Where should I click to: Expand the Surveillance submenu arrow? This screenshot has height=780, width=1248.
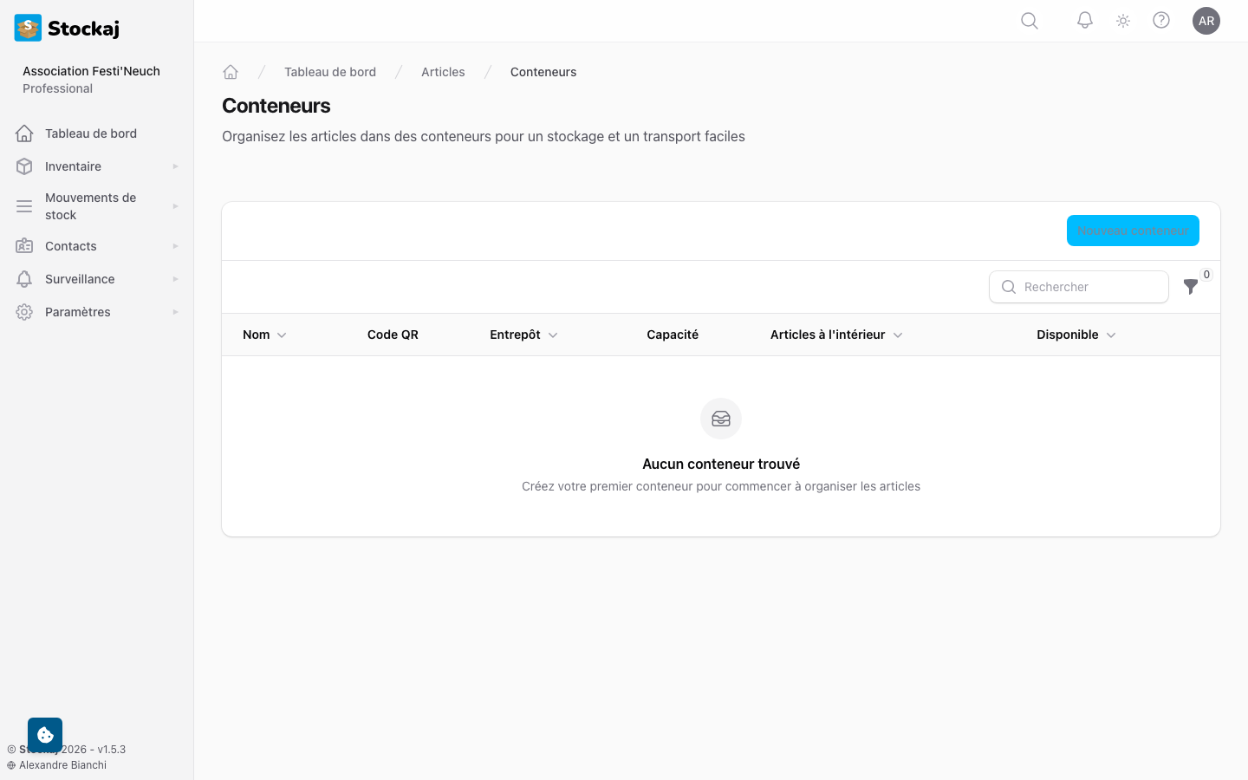click(x=175, y=279)
